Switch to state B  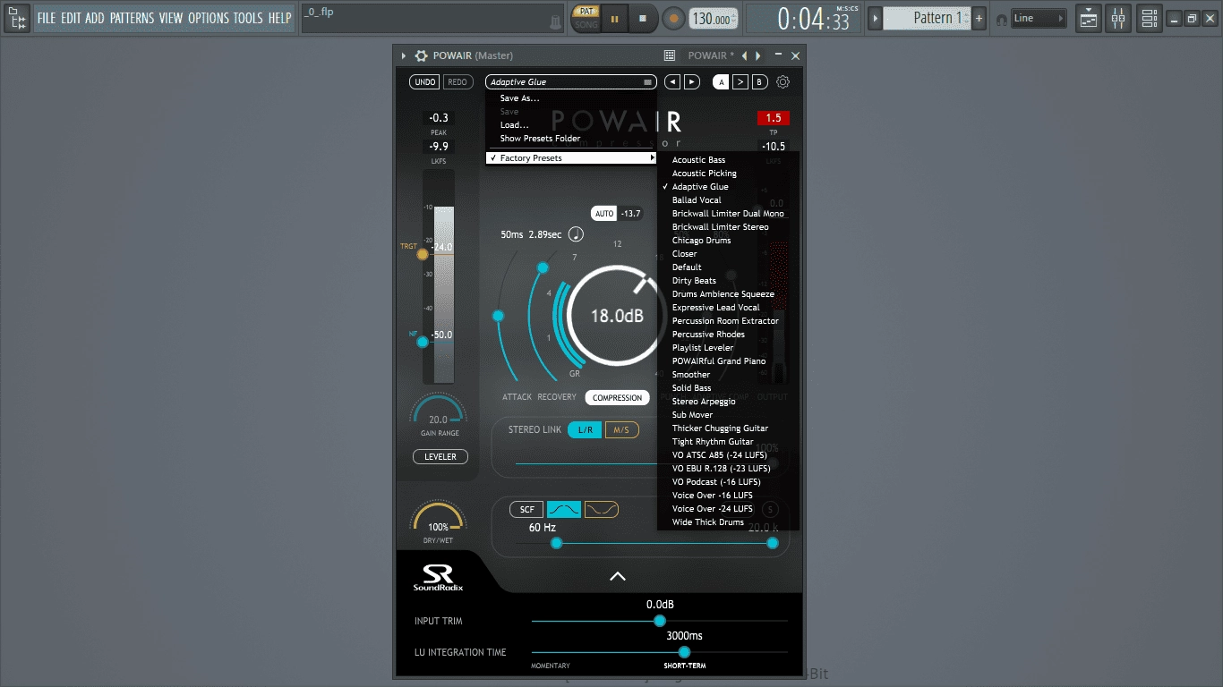pos(759,82)
